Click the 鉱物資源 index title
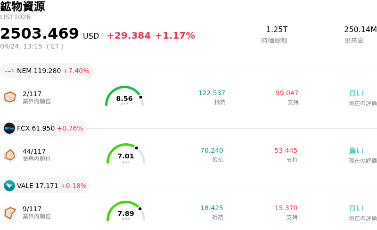The width and height of the screenshot is (377, 230). (x=23, y=7)
